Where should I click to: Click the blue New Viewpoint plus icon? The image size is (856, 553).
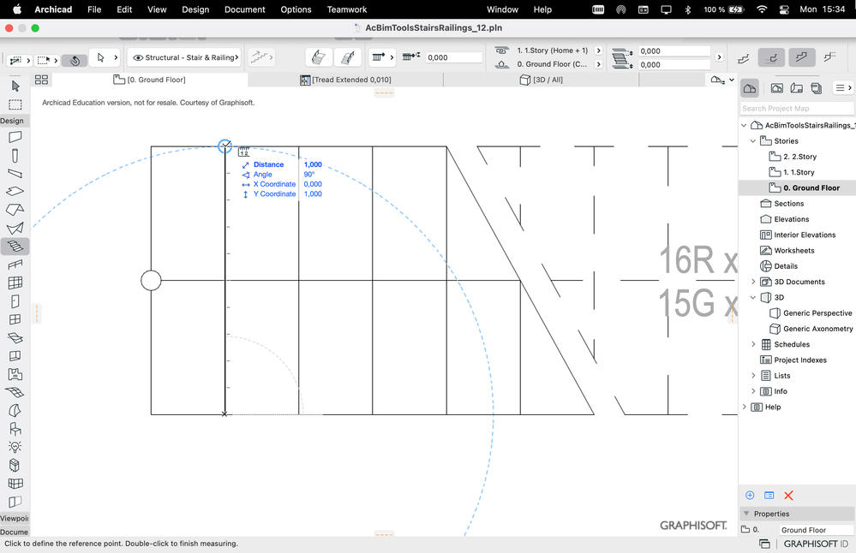point(750,495)
